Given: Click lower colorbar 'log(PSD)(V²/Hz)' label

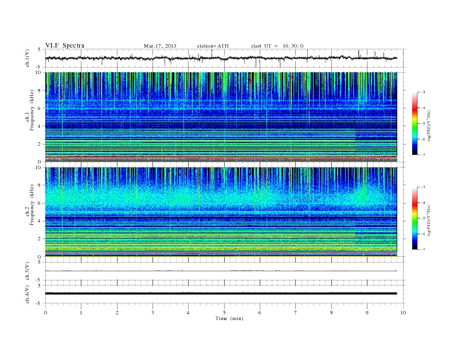Looking at the screenshot, I should [x=429, y=221].
